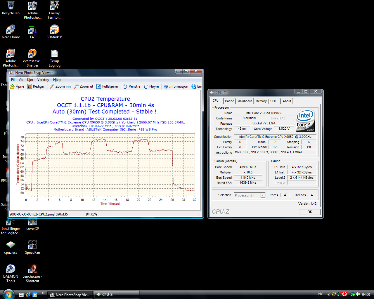Open the Fil menu
Image resolution: width=374 pixels, height=299 pixels.
click(x=13, y=80)
